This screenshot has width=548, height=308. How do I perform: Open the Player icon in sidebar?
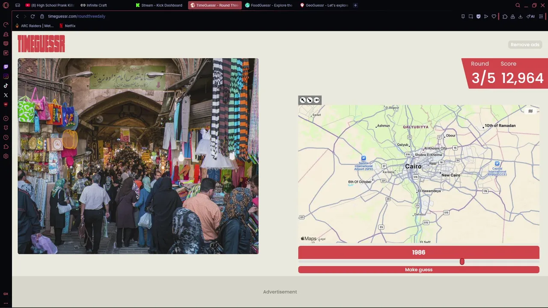6,118
